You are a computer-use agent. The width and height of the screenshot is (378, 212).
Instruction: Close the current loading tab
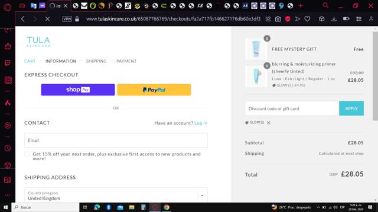pos(66,6)
